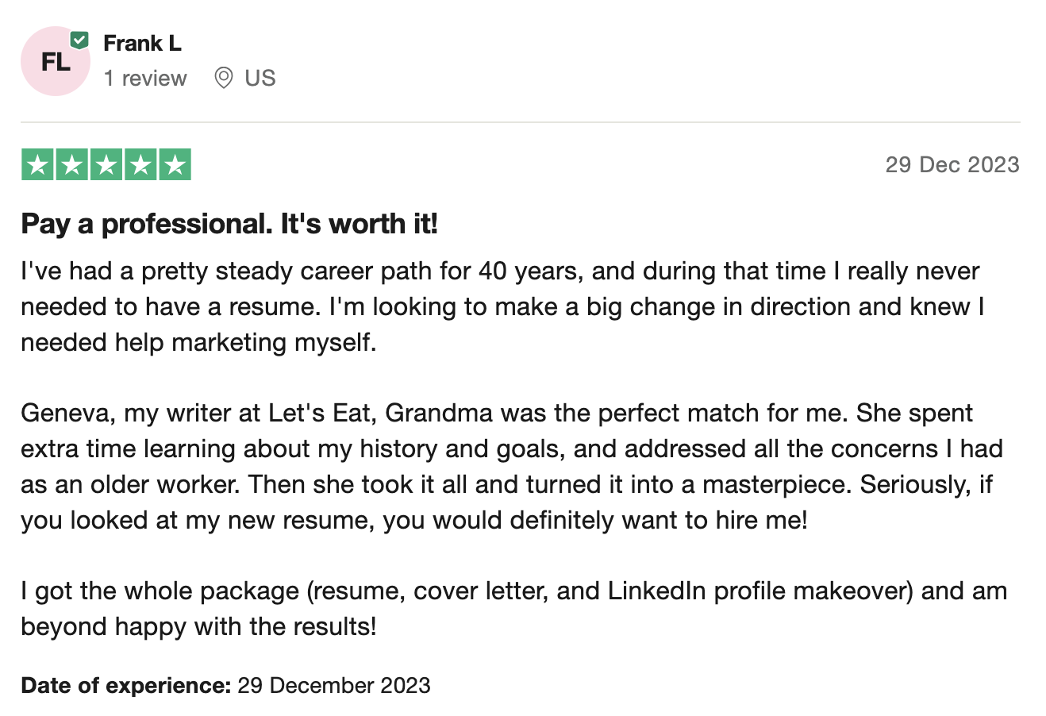Click the fifth green rating star
1046x716 pixels.
pos(175,164)
